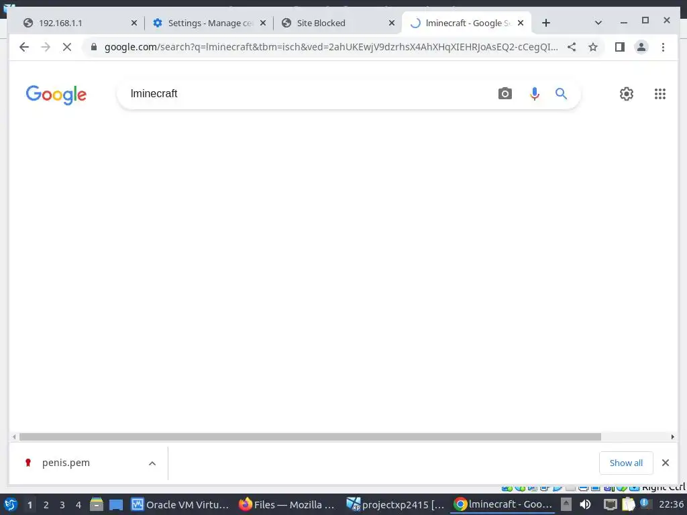The width and height of the screenshot is (687, 515).
Task: Search by image using camera icon
Action: coord(505,93)
